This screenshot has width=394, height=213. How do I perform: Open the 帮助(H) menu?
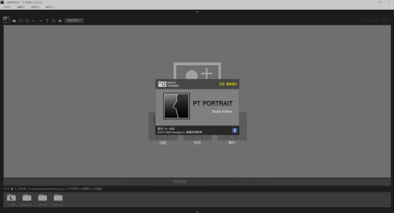pyautogui.click(x=50, y=7)
